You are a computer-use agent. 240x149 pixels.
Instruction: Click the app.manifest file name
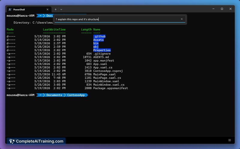coord(103,60)
